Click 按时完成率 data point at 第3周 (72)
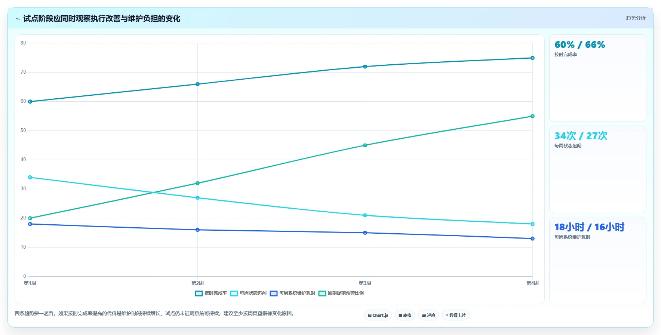 (365, 67)
